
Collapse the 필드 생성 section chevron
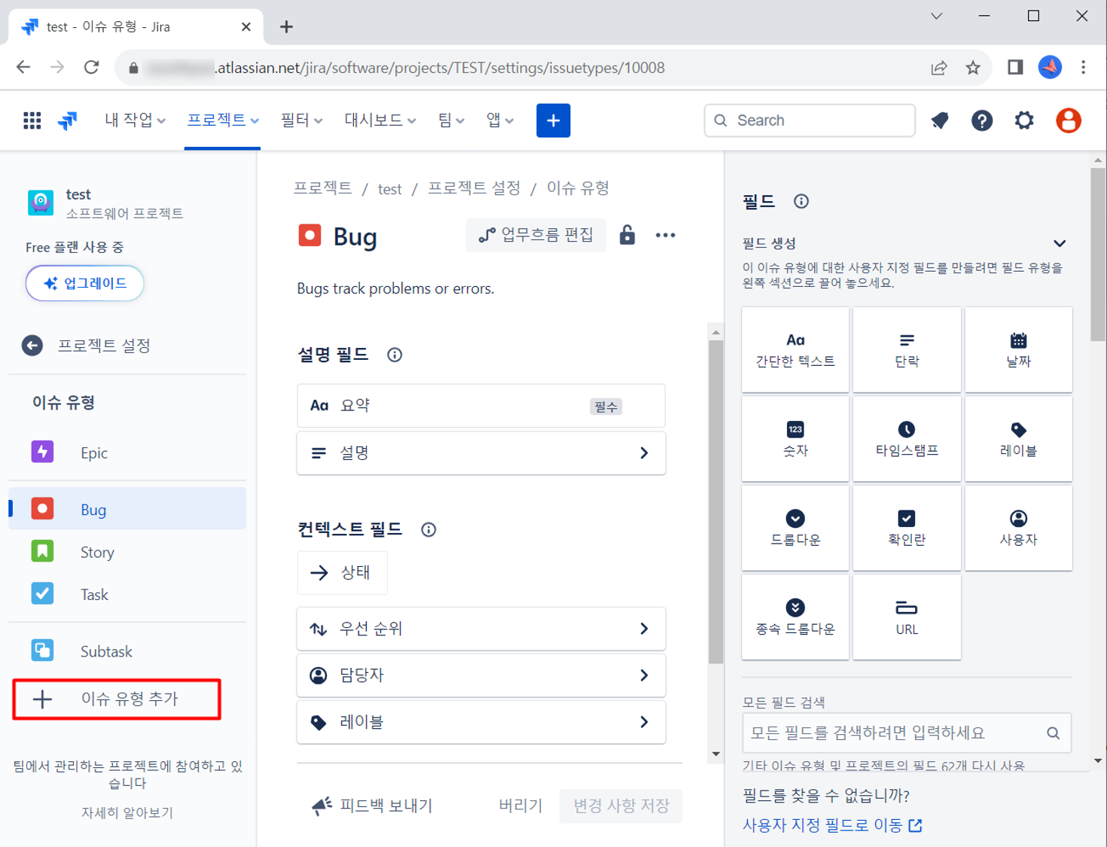coord(1059,243)
